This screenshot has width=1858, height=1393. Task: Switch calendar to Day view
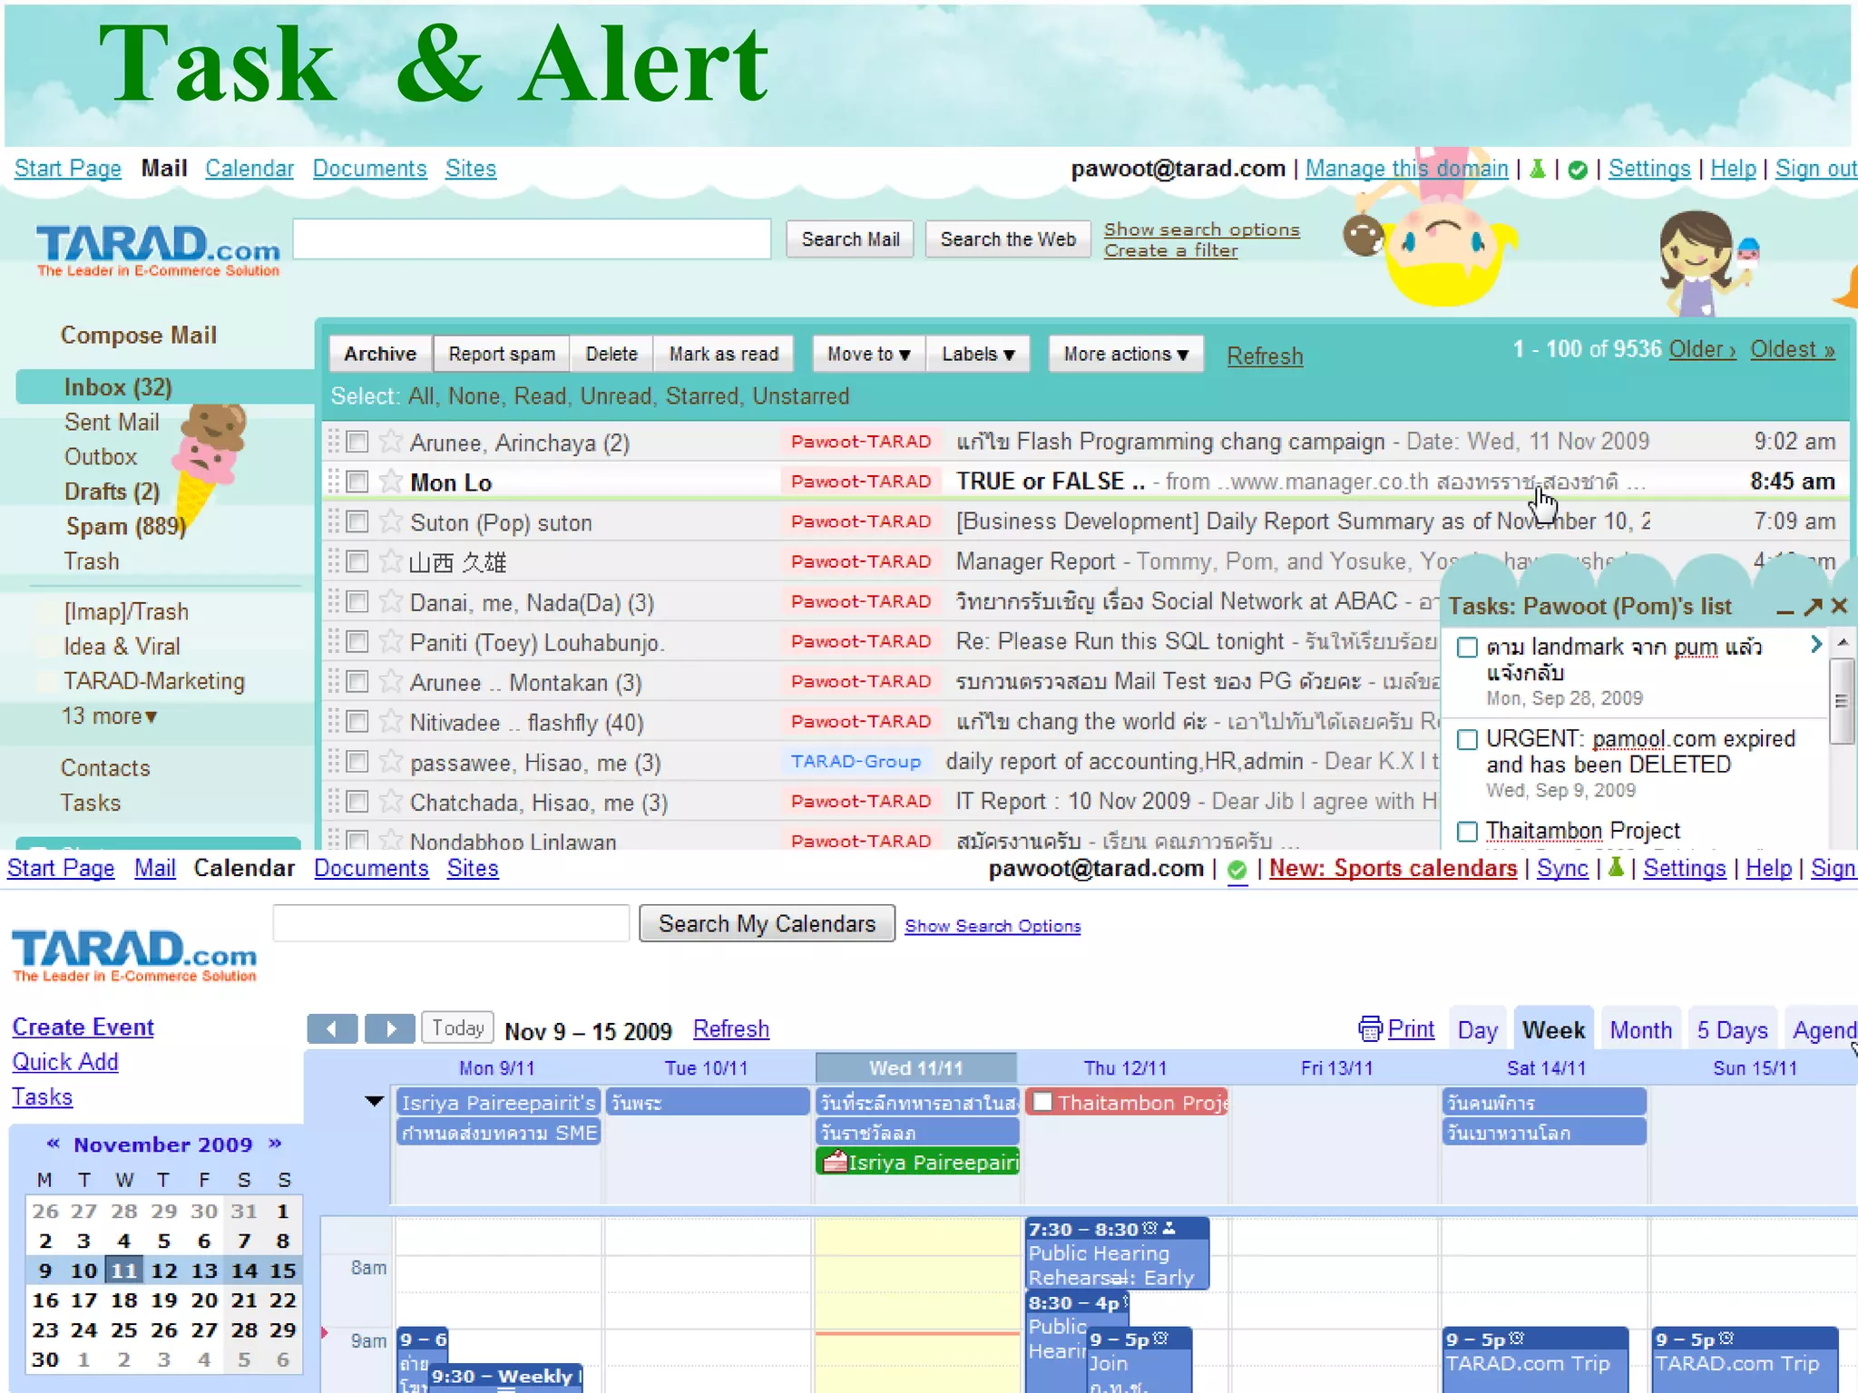pyautogui.click(x=1477, y=1030)
